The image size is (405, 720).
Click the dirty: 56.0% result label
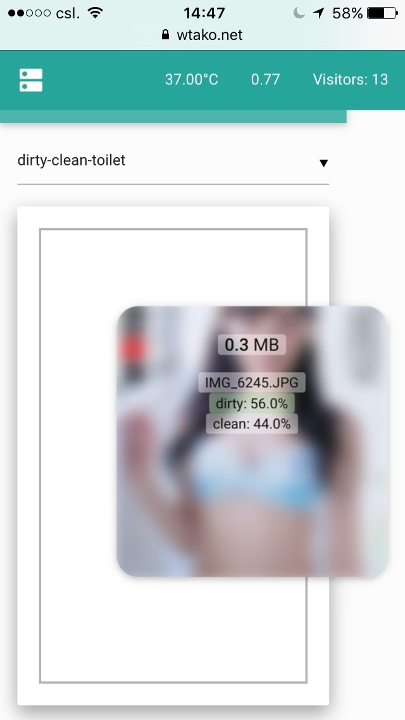click(252, 403)
